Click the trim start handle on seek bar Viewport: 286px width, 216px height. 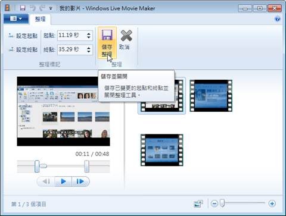[x=37, y=166]
